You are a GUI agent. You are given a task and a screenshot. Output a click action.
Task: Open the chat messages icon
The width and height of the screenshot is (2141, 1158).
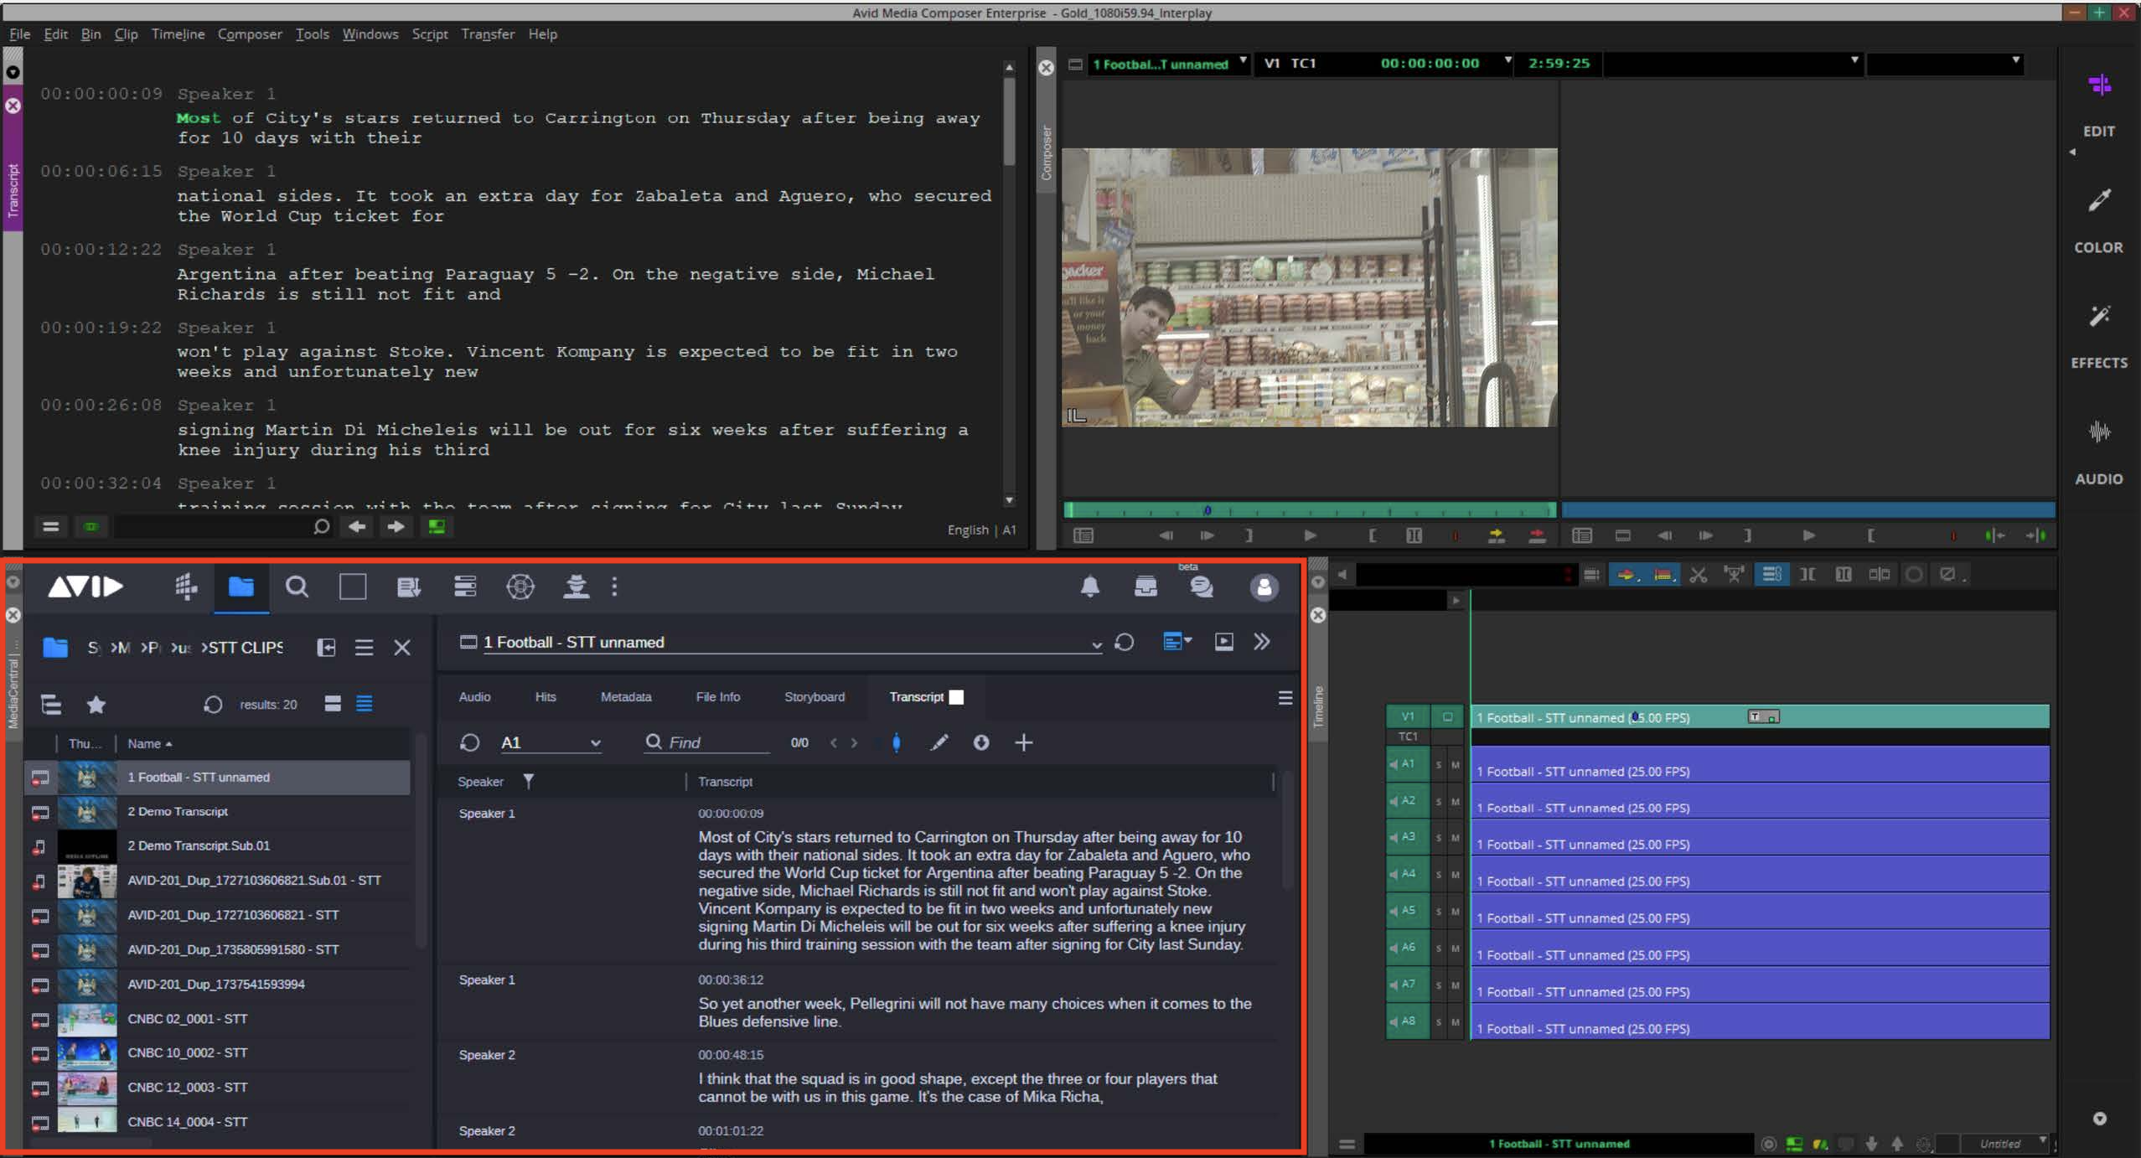tap(1202, 587)
